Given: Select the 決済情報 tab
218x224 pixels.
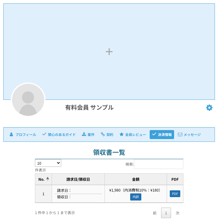Looking at the screenshot, I should [162, 135].
